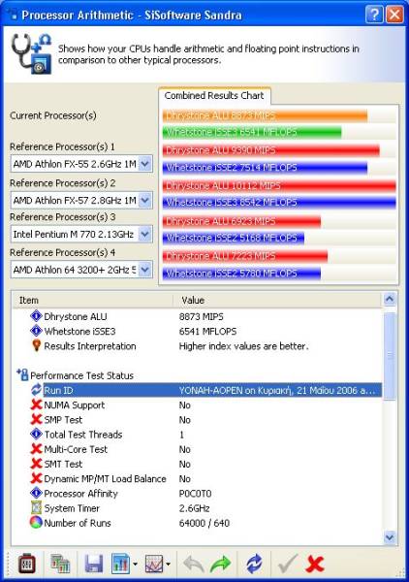Viewport: 409px width, 582px height.
Task: Select the highlighted Run ID value text
Action: [x=279, y=390]
